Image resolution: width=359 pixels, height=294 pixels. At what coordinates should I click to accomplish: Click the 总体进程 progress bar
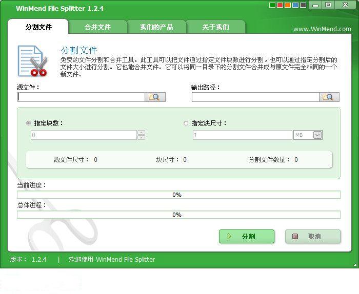178,215
